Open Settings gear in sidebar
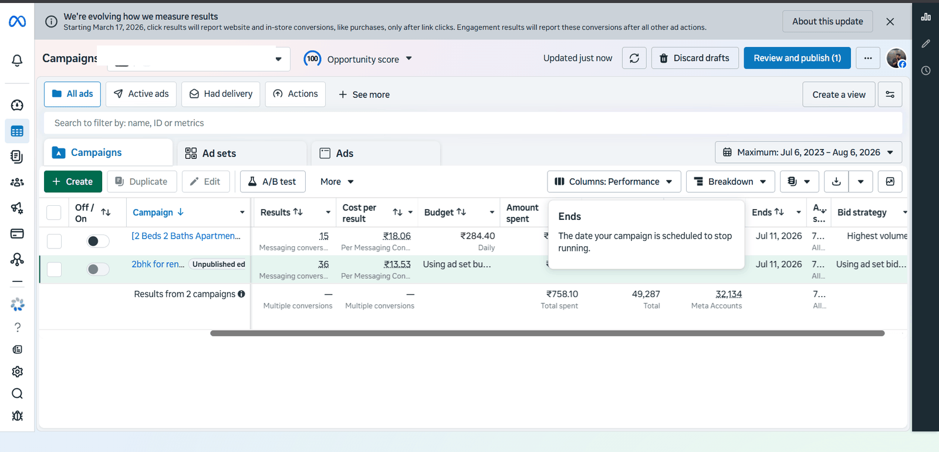939x452 pixels. 17,372
